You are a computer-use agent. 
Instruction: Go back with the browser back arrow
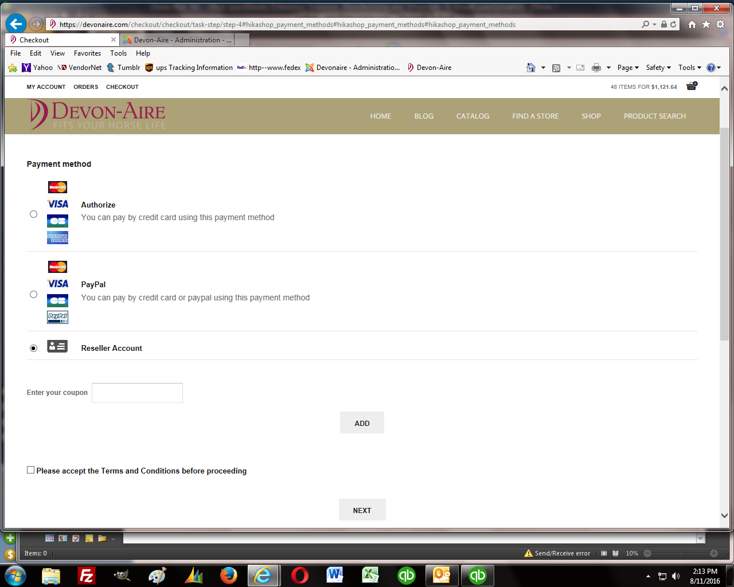tap(16, 24)
